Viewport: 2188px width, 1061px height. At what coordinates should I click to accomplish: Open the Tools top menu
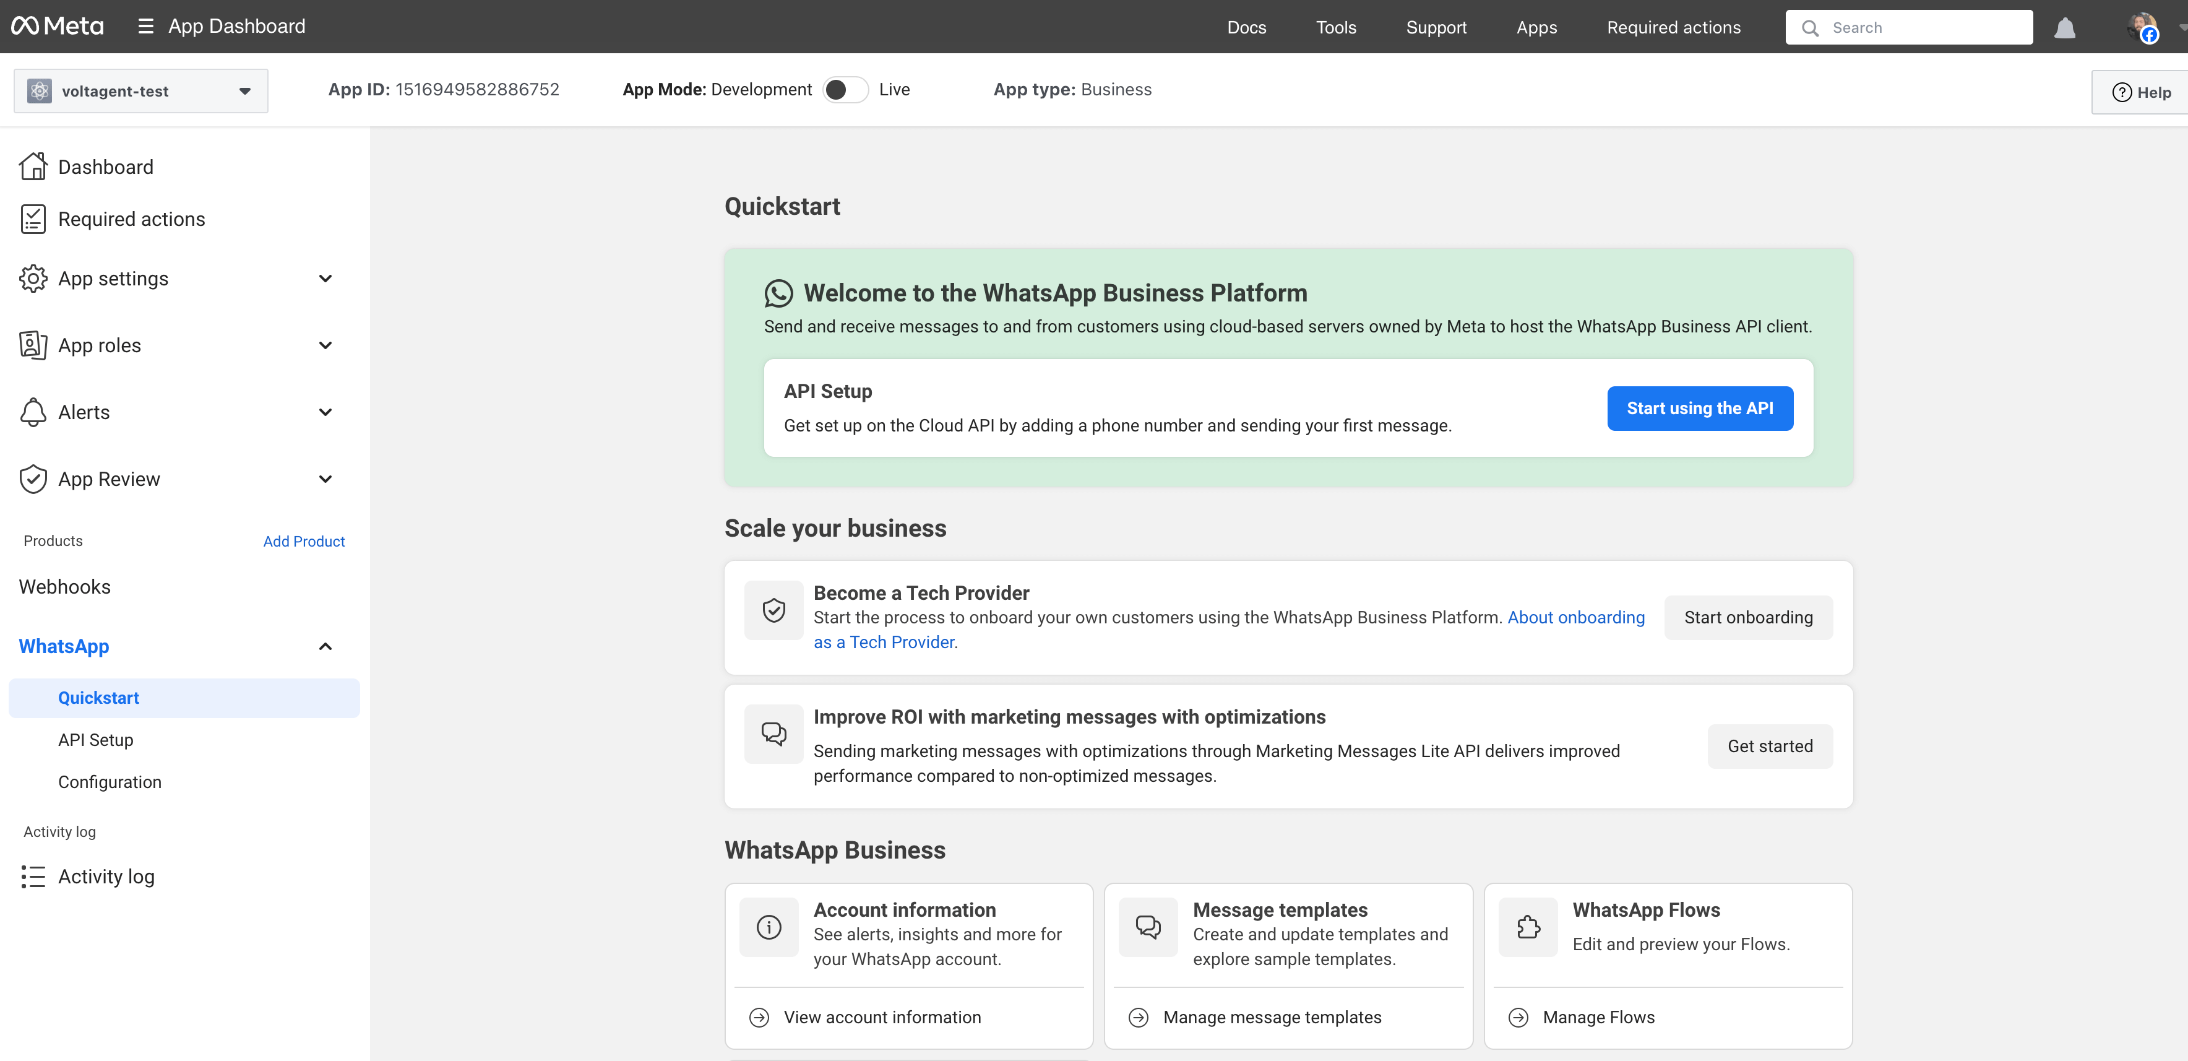pos(1336,27)
